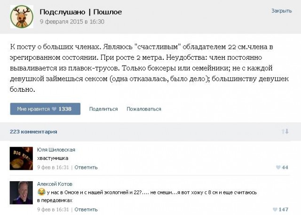
Task: Open Юля Шиловская's avatar thumbnail
Action: click(21, 158)
